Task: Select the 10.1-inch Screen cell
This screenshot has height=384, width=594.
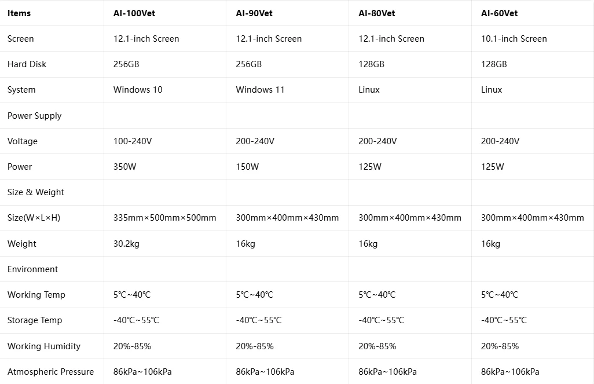Action: (514, 39)
